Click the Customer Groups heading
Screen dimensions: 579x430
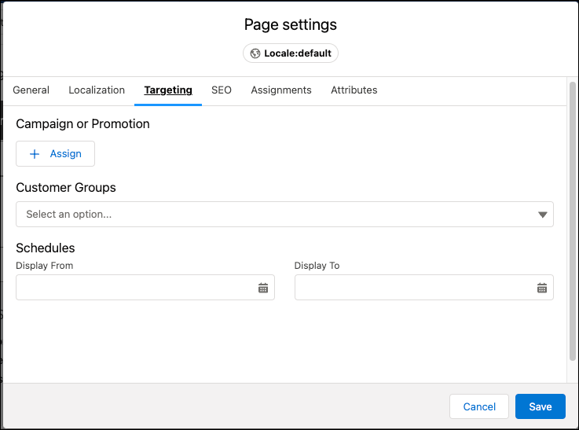[66, 188]
